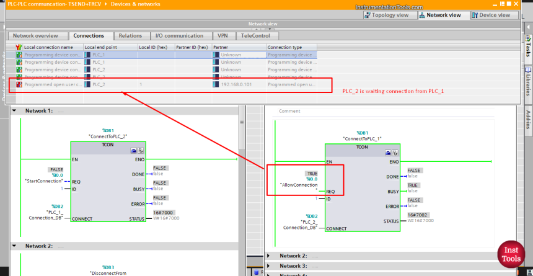This screenshot has height=276, width=533.
Task: Open configuration icon on ConnectToPLC_1 TCON block
Action: point(388,153)
